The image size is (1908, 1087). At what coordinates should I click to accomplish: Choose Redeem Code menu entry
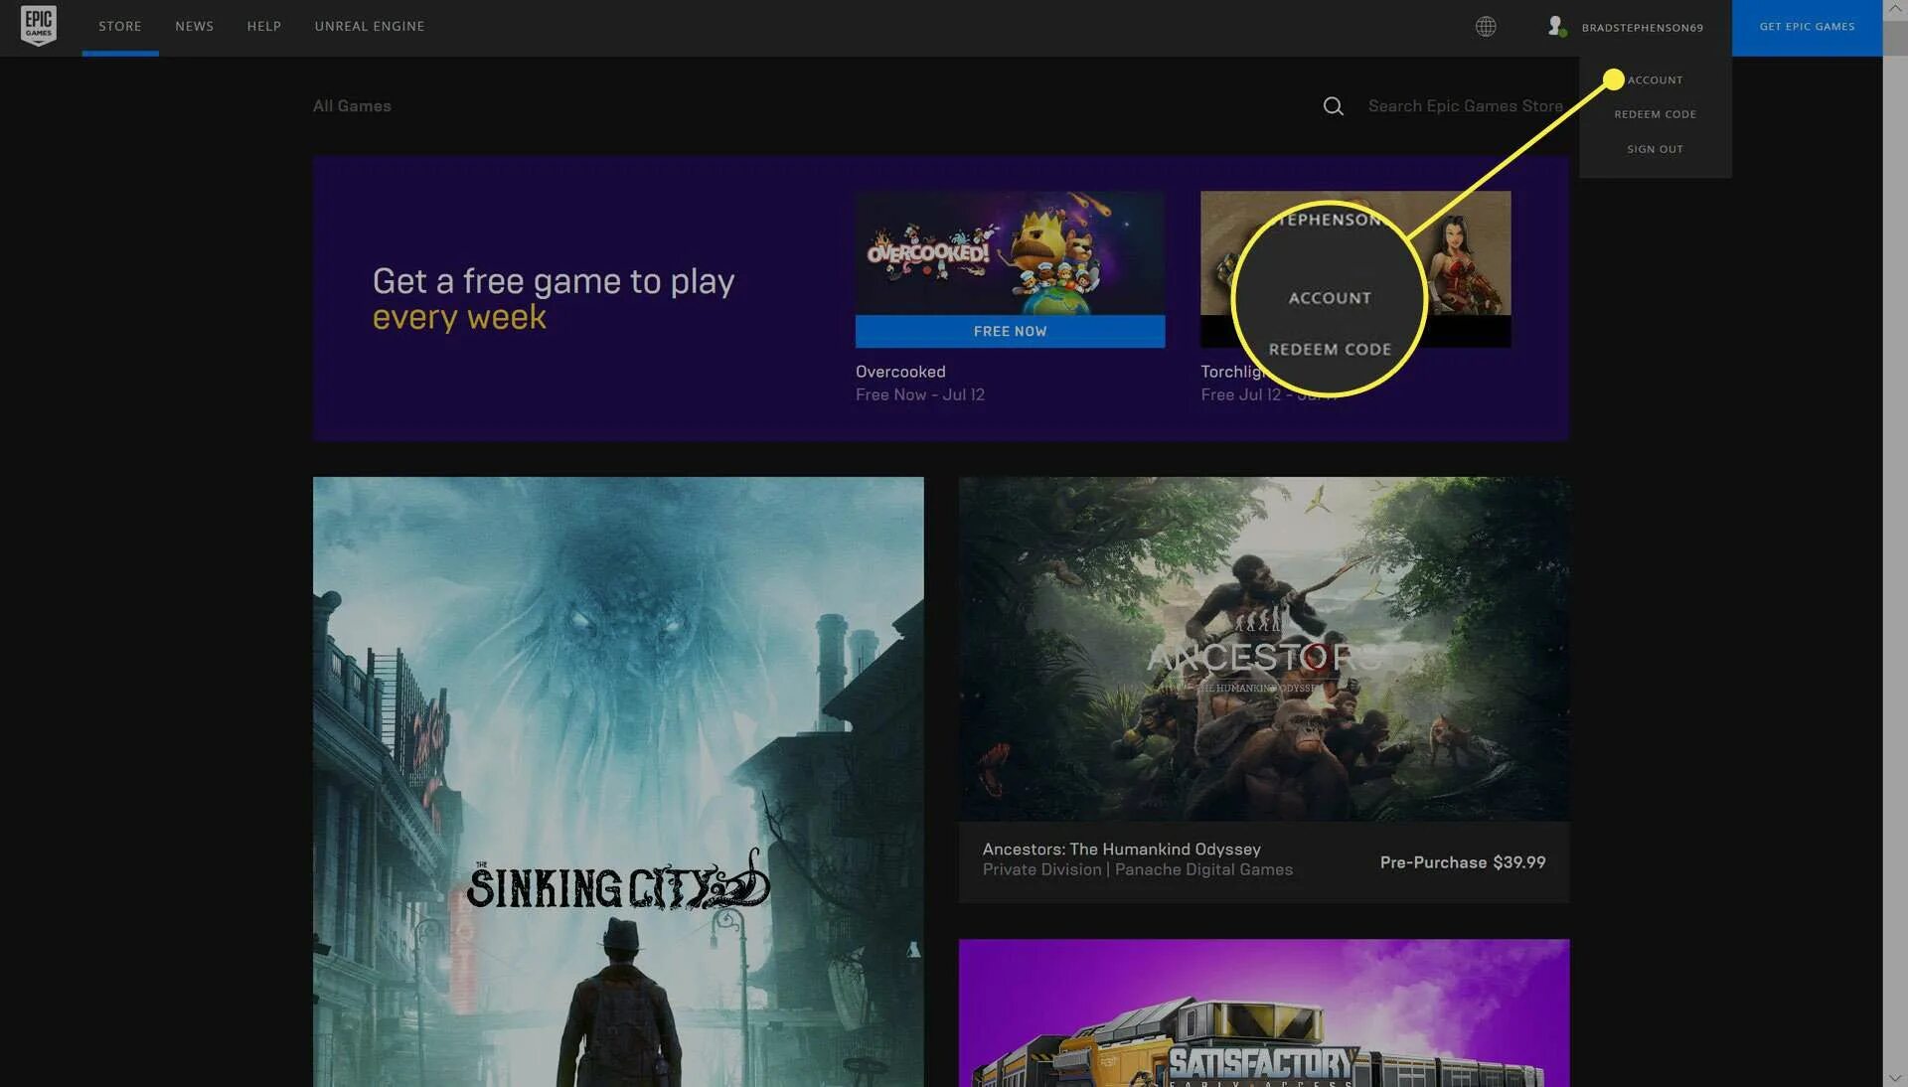pos(1655,114)
